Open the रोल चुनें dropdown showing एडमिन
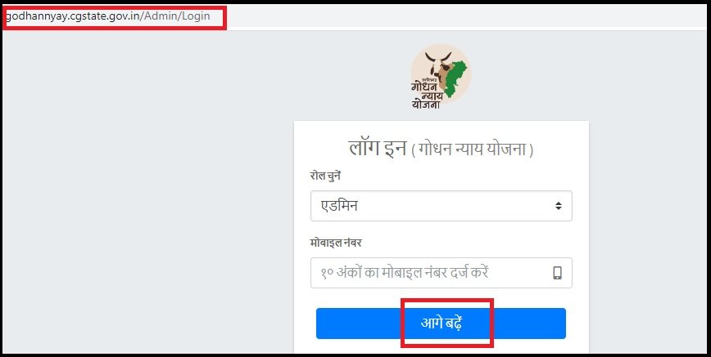The height and width of the screenshot is (357, 711). coord(442,206)
